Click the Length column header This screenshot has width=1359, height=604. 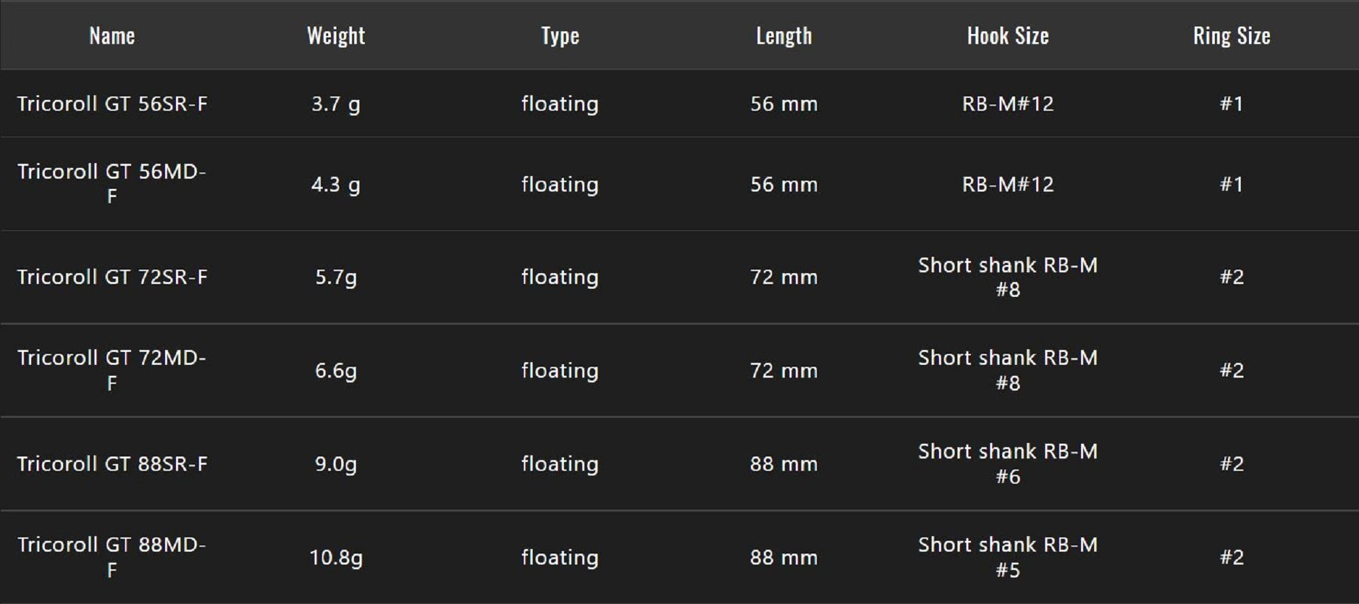coord(783,35)
